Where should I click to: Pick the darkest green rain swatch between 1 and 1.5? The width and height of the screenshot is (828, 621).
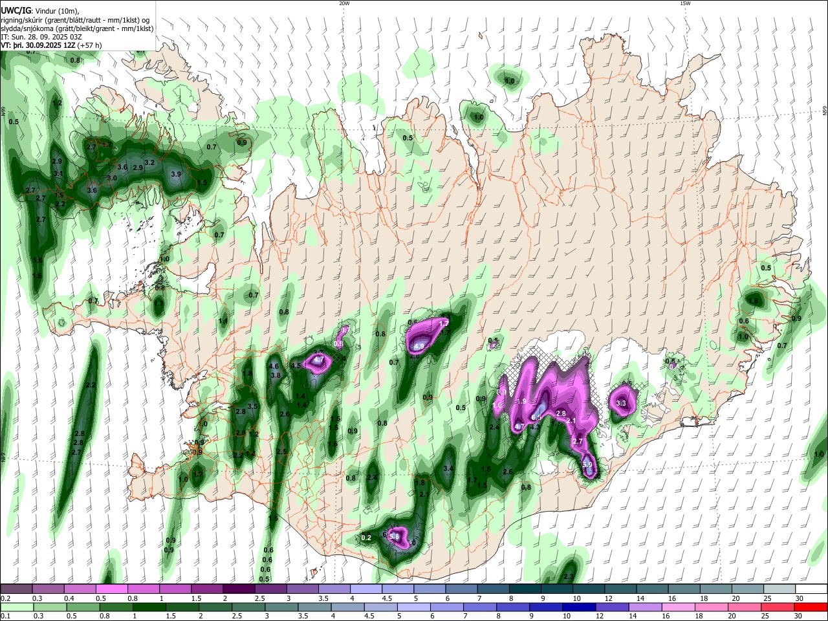point(149,607)
